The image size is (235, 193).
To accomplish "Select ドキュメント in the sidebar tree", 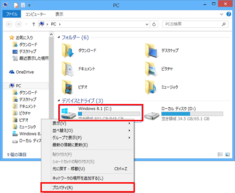I will [x=24, y=106].
